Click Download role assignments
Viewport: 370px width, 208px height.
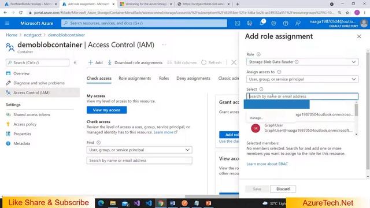(x=135, y=62)
